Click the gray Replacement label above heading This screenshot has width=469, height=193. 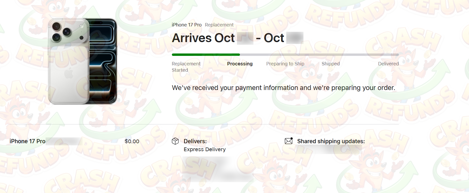coord(219,25)
